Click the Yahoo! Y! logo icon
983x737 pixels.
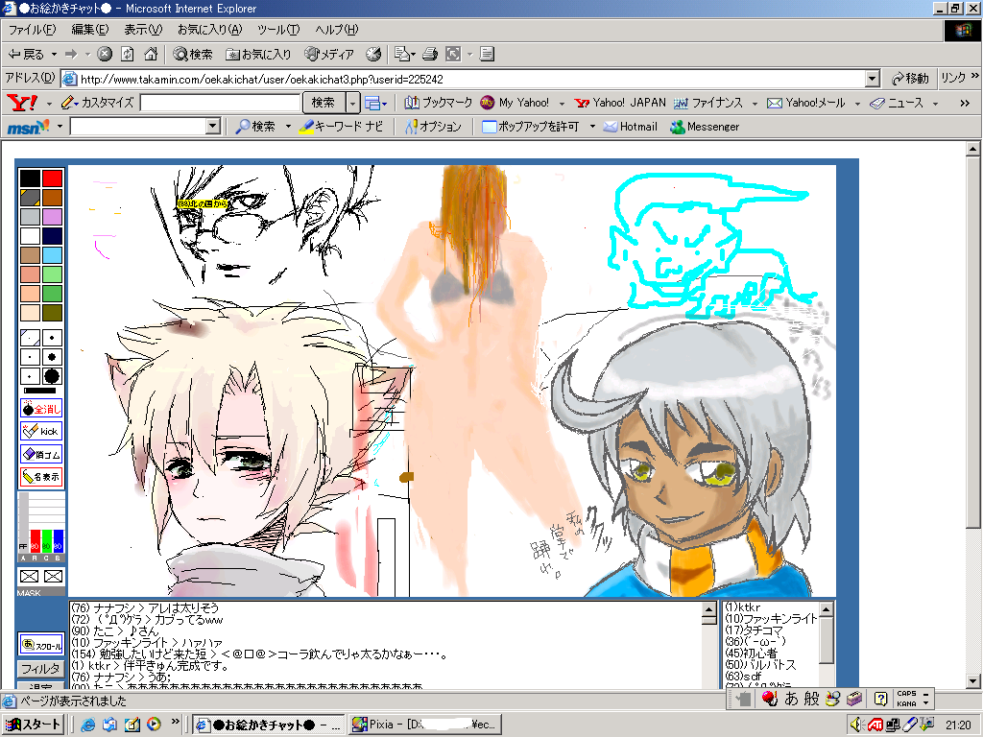pos(23,102)
